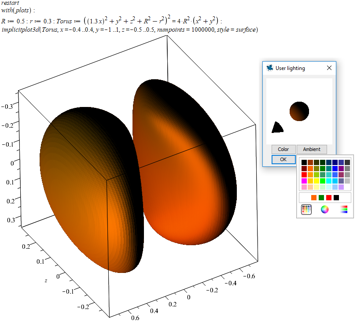This screenshot has width=357, height=324.
Task: Click the Ambient button
Action: [x=312, y=149]
